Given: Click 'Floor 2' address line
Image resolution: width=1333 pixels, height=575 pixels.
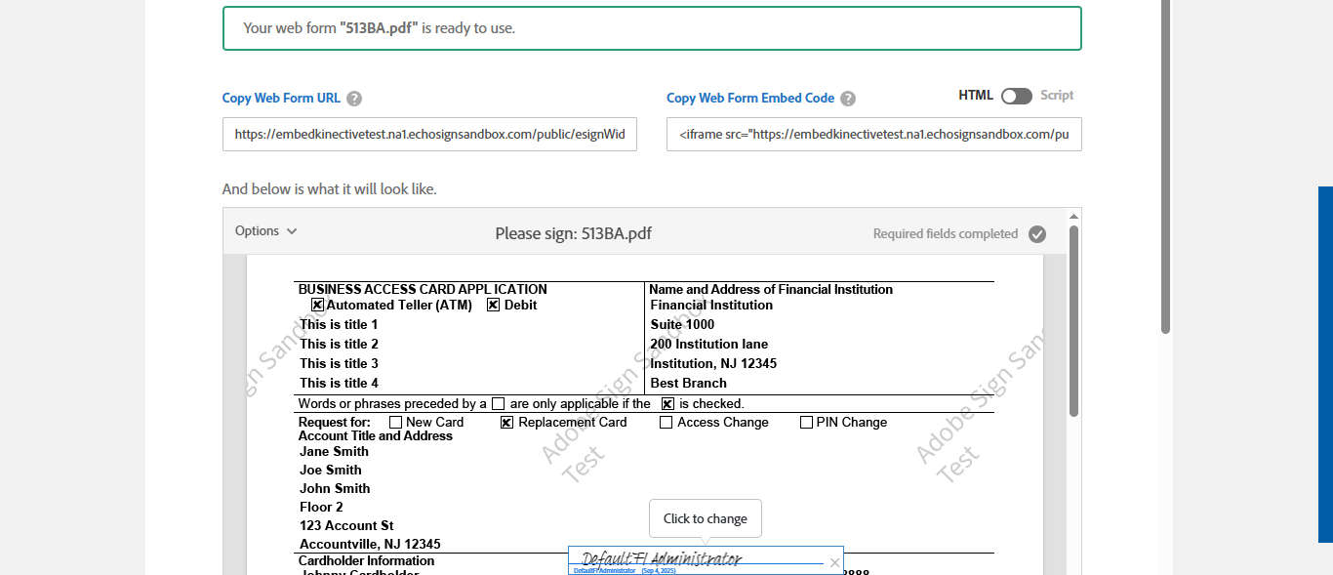Looking at the screenshot, I should click(x=321, y=507).
